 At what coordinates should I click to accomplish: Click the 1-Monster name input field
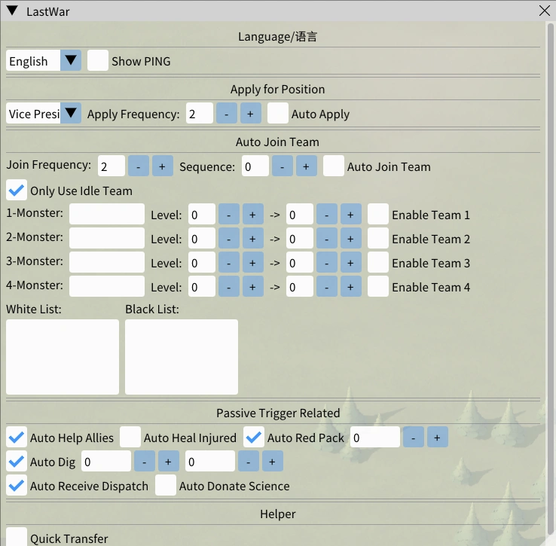107,215
